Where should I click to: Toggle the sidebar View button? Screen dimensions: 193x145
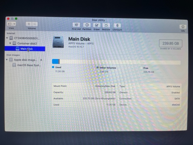(x=10, y=24)
